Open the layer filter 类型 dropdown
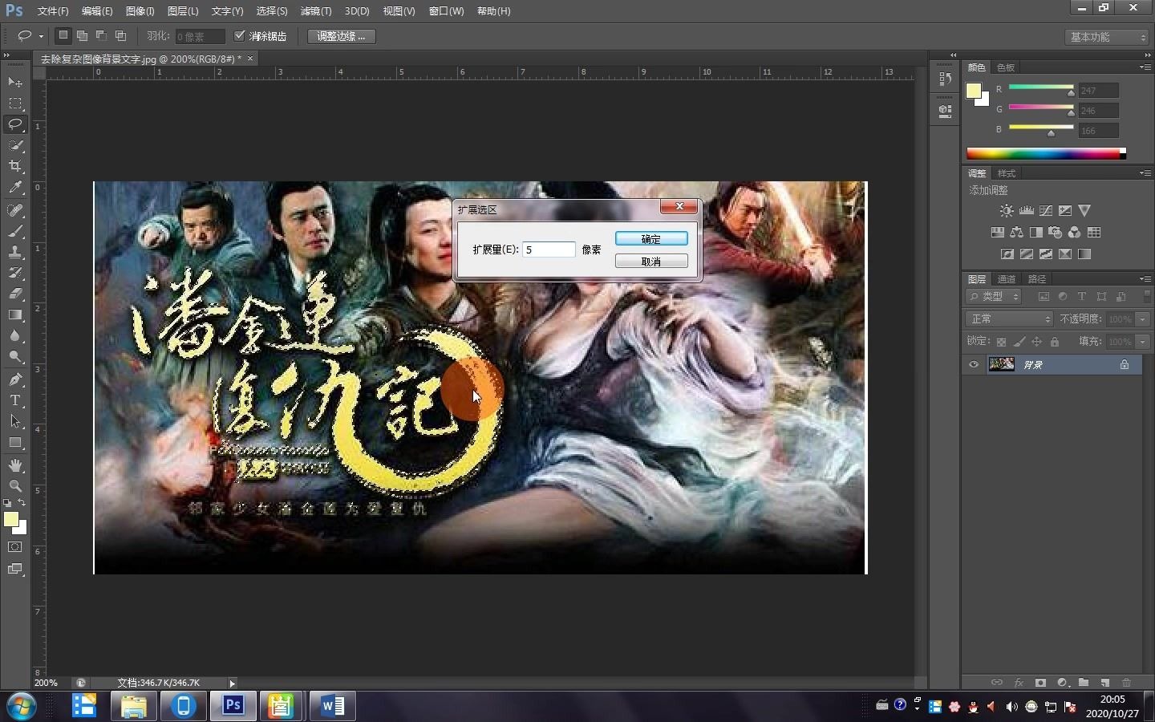The width and height of the screenshot is (1155, 722). pos(994,296)
